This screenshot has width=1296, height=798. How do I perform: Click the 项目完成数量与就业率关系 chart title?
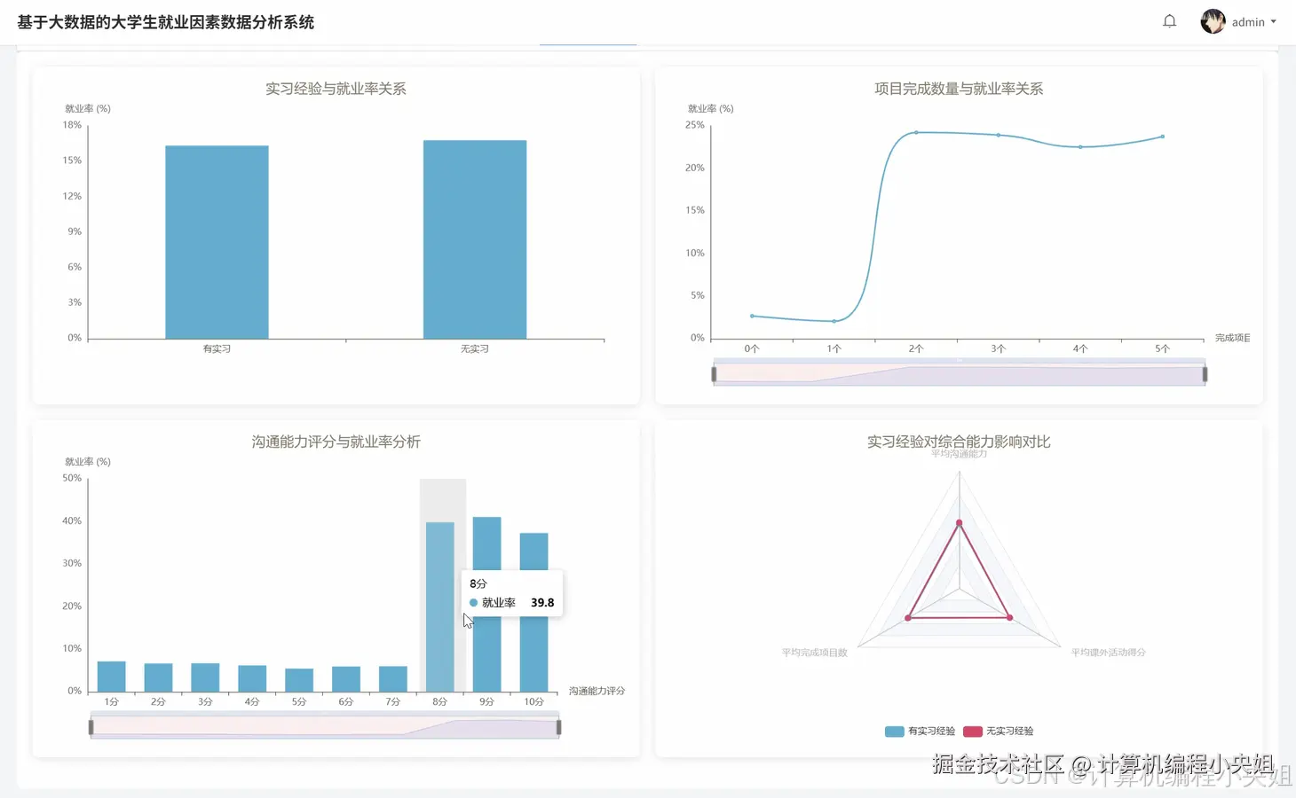[x=959, y=89]
